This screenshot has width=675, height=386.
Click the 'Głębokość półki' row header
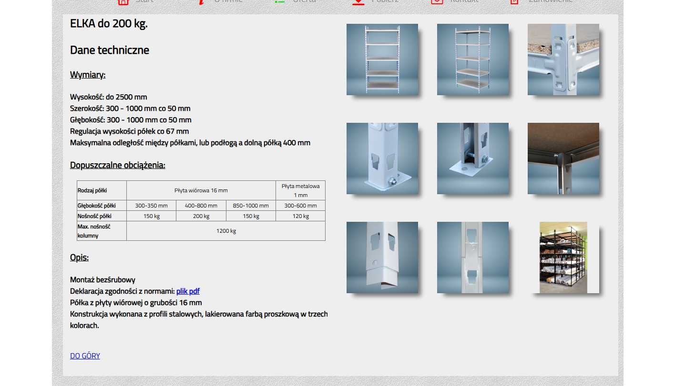pos(102,206)
